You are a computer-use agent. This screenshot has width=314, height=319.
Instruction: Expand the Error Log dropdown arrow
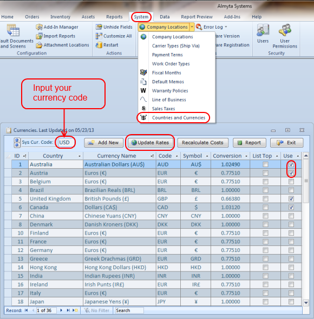coord(226,27)
